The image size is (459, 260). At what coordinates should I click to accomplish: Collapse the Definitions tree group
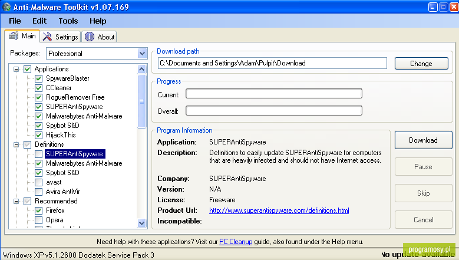pos(16,144)
